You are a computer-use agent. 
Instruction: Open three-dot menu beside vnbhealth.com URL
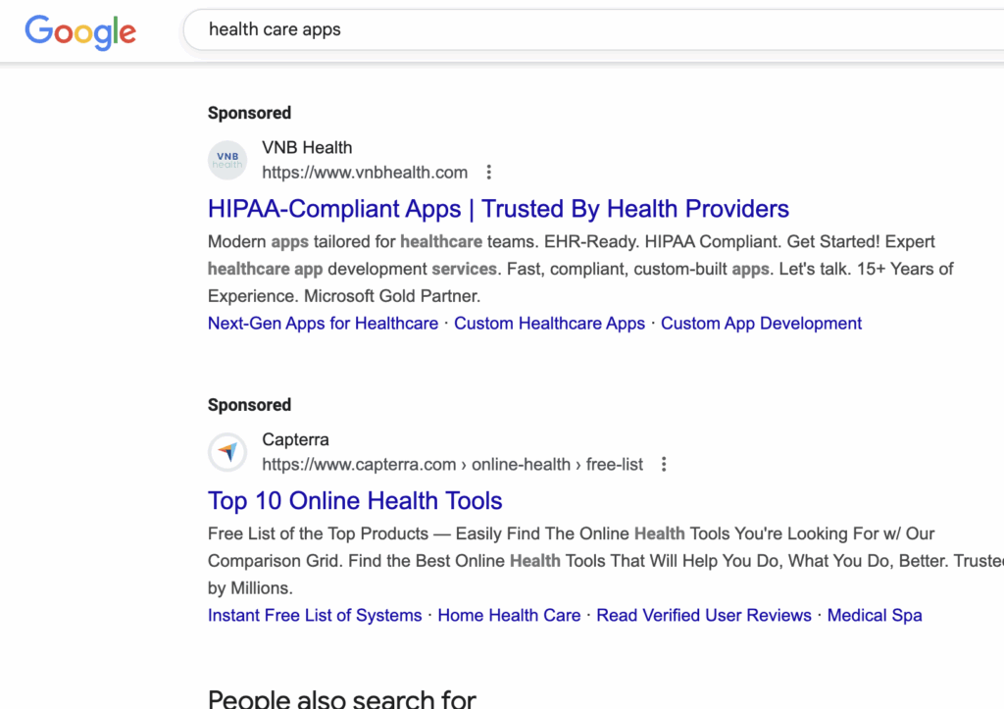click(488, 173)
